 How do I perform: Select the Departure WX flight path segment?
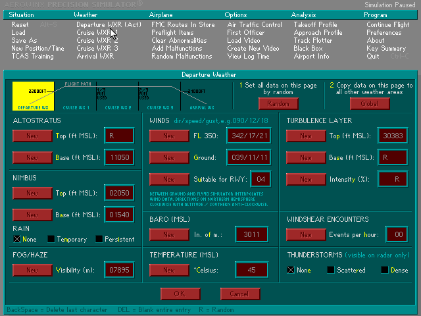[34, 96]
